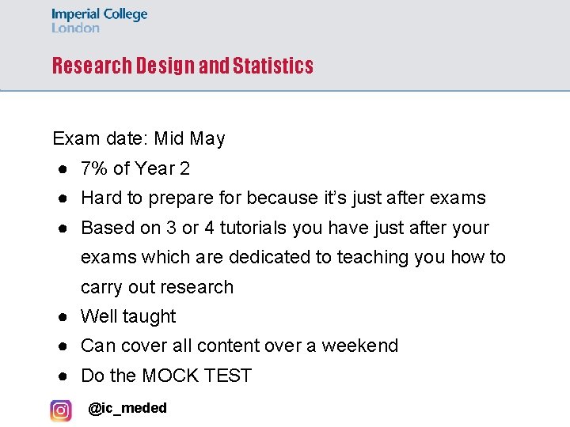Screen dimensions: 570x427
Task: Click the bullet before Do the MOCK TEST
Action: [x=61, y=376]
